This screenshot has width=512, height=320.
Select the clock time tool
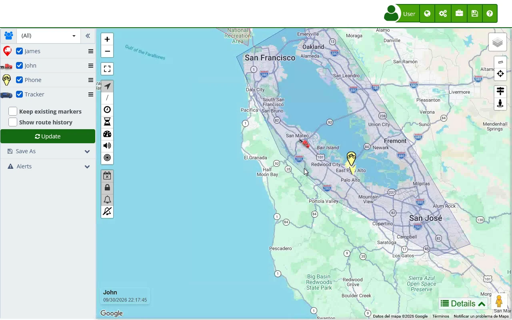click(107, 110)
